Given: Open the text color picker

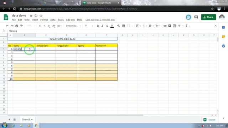Looking at the screenshot, I should [x=112, y=26].
